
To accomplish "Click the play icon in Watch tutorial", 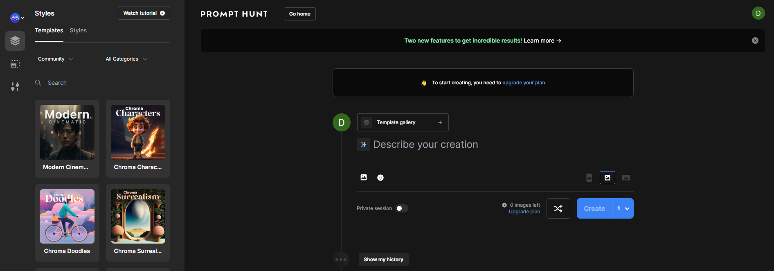I will click(x=162, y=13).
